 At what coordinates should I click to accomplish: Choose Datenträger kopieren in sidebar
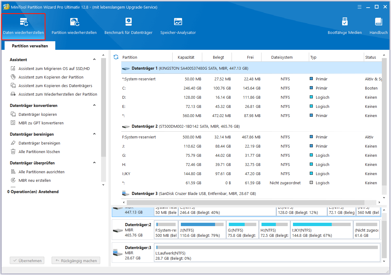(34, 115)
